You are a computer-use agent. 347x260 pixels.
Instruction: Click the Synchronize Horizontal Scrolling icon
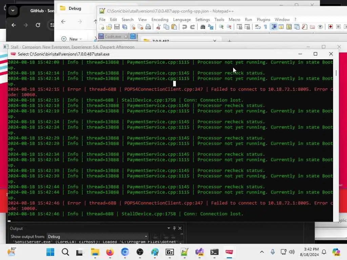(247, 27)
